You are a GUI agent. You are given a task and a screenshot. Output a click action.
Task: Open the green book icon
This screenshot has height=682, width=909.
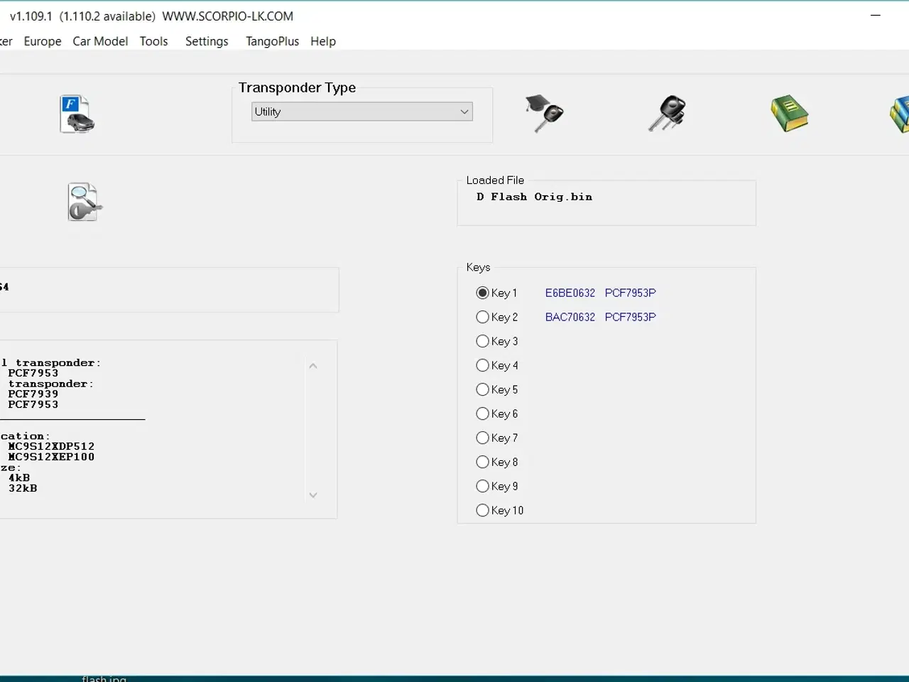790,114
